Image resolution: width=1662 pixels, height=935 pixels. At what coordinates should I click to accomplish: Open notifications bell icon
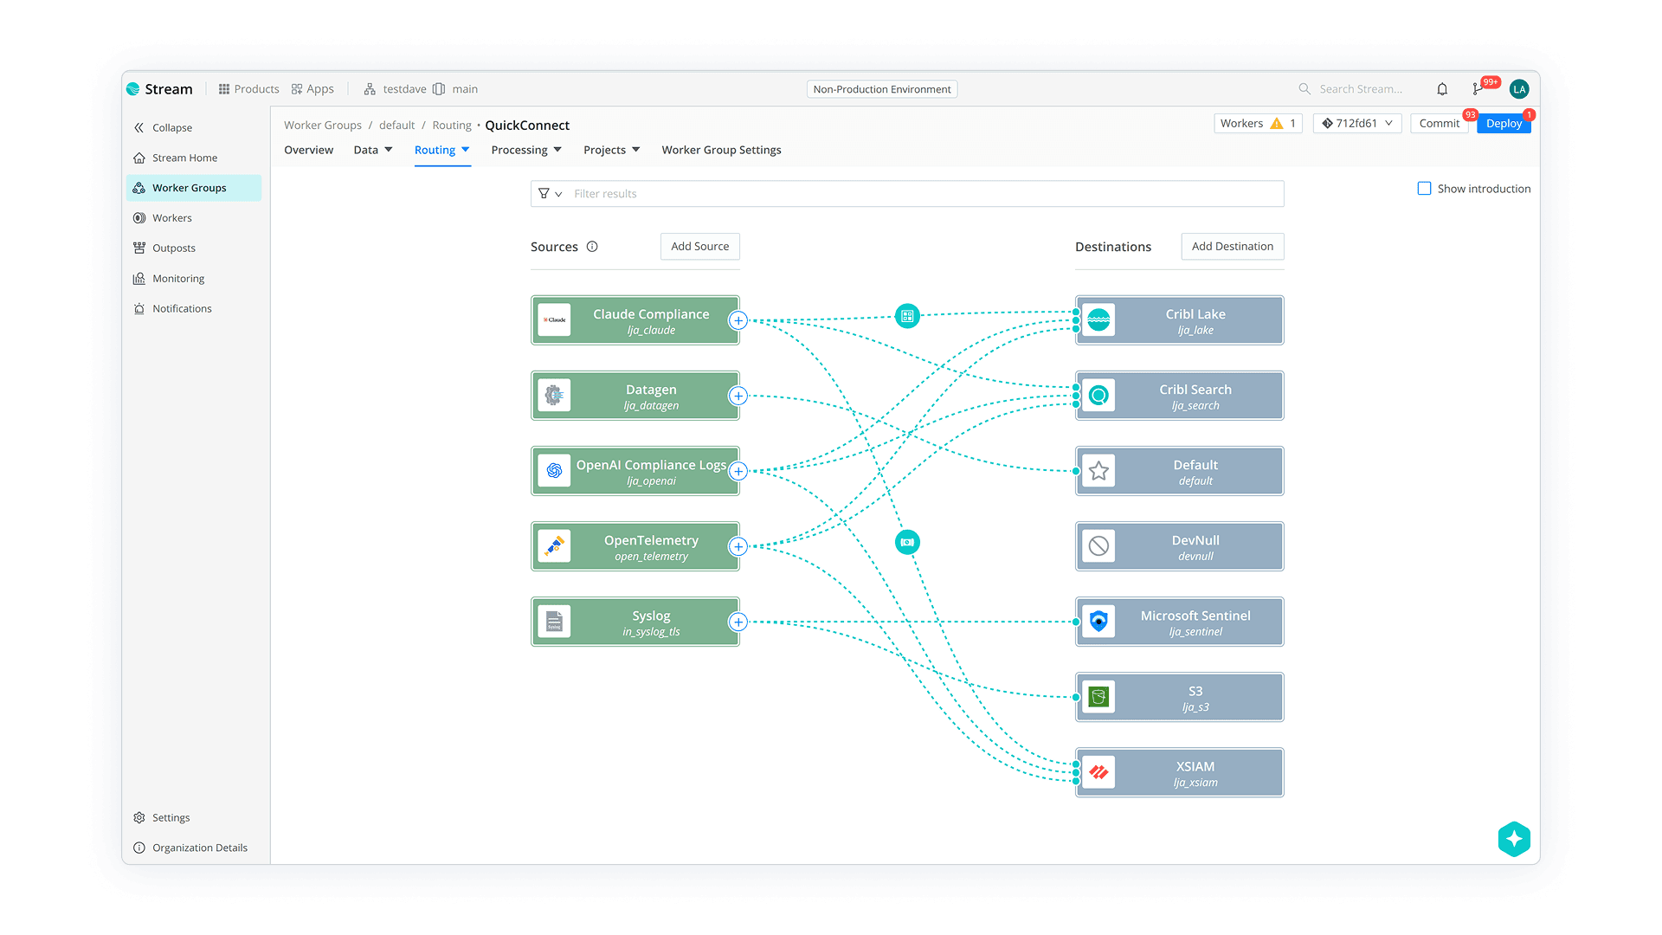[x=1442, y=89]
